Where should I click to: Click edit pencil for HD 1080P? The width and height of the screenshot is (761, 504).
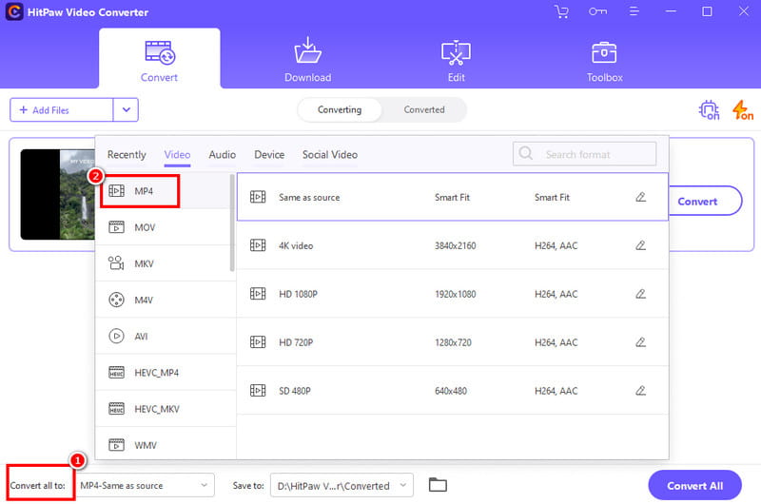640,294
